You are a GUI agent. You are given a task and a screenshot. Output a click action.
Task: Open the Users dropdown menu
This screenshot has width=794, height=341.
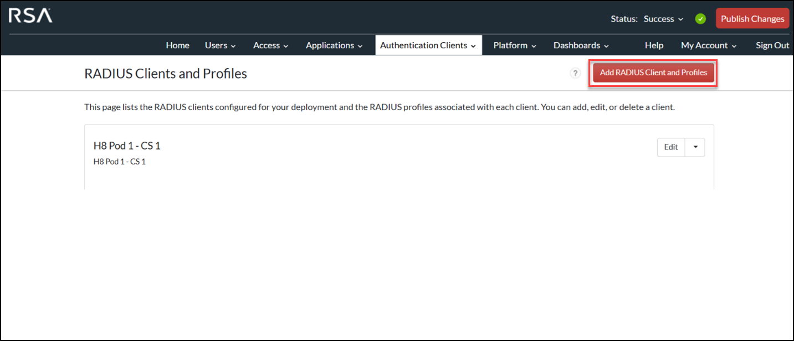[x=220, y=45]
